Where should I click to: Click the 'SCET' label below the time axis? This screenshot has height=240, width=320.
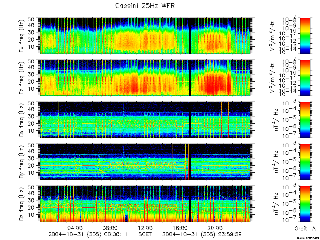(x=145, y=234)
